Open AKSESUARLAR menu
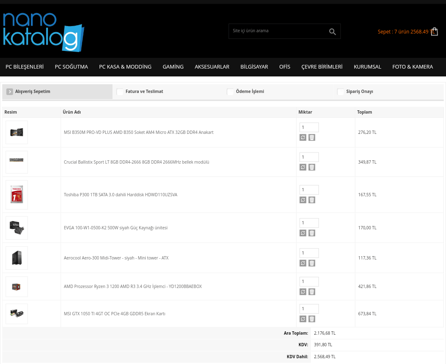This screenshot has height=364, width=446. tap(212, 67)
